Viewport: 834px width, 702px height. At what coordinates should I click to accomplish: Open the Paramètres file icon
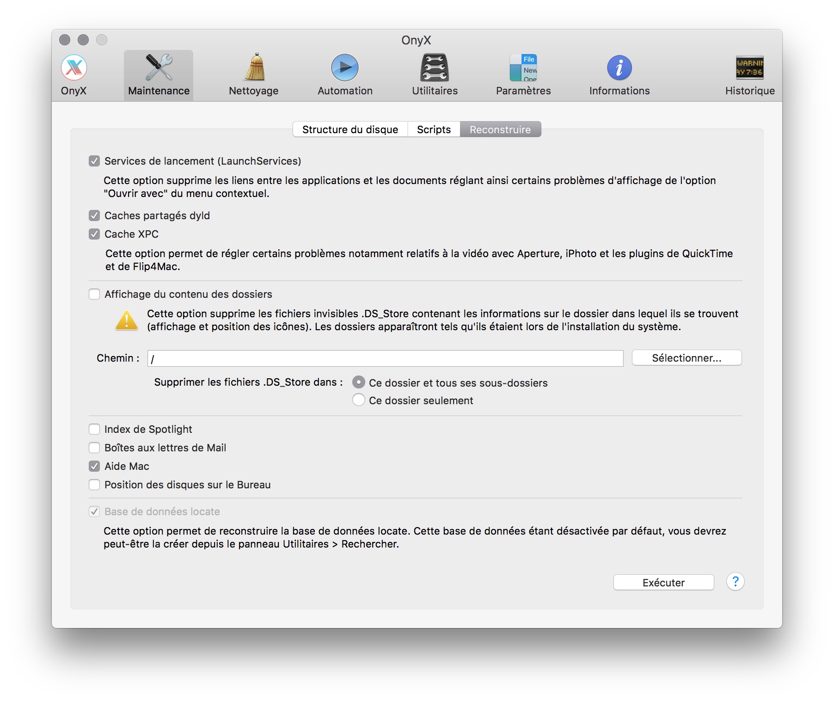(x=523, y=68)
